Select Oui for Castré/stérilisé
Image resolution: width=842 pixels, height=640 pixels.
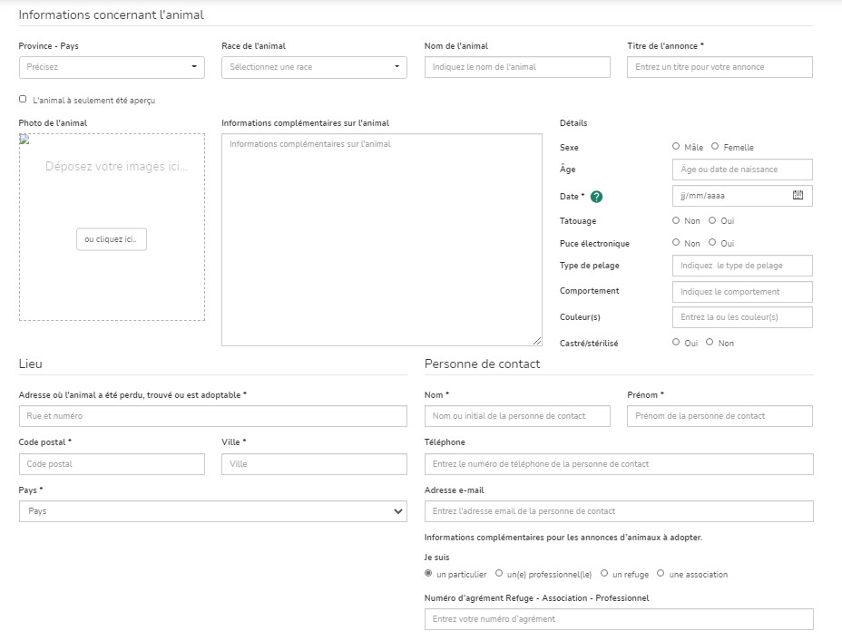click(x=676, y=343)
